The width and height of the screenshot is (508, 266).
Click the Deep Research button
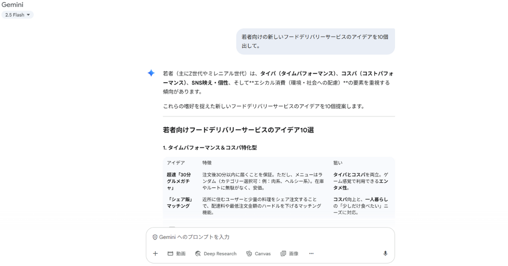[x=216, y=253]
